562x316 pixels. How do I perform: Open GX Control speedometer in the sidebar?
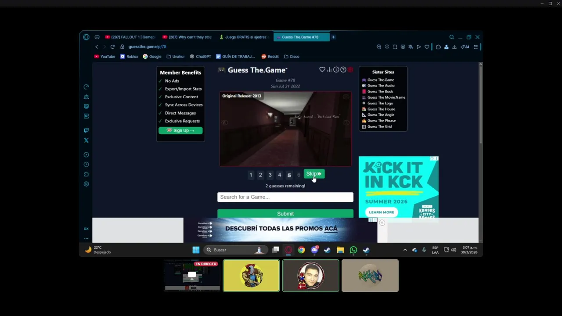click(86, 87)
